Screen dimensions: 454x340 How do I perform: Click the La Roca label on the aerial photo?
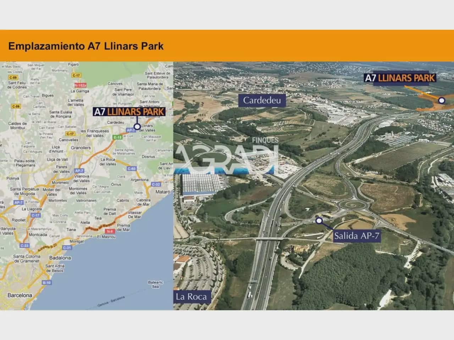pyautogui.click(x=191, y=297)
